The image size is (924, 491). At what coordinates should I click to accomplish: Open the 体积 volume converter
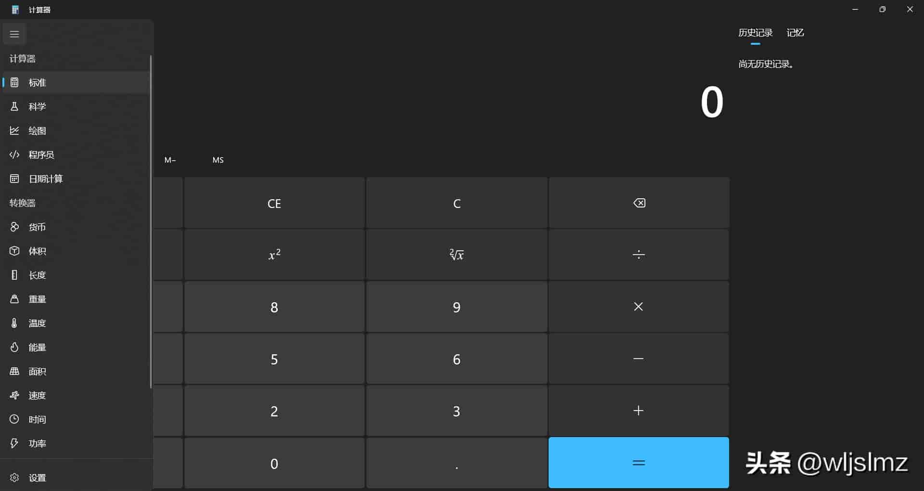(x=76, y=251)
